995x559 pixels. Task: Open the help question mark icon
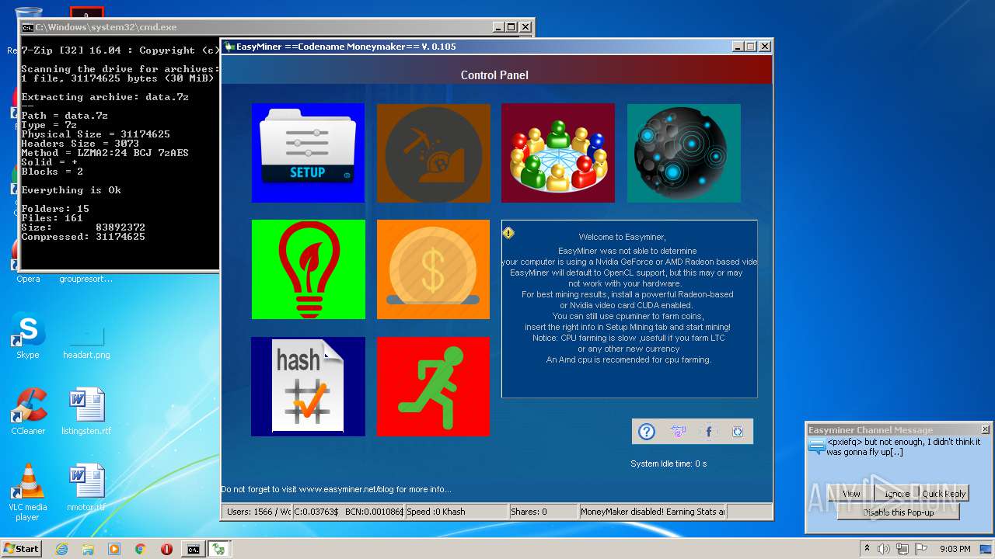coord(647,432)
